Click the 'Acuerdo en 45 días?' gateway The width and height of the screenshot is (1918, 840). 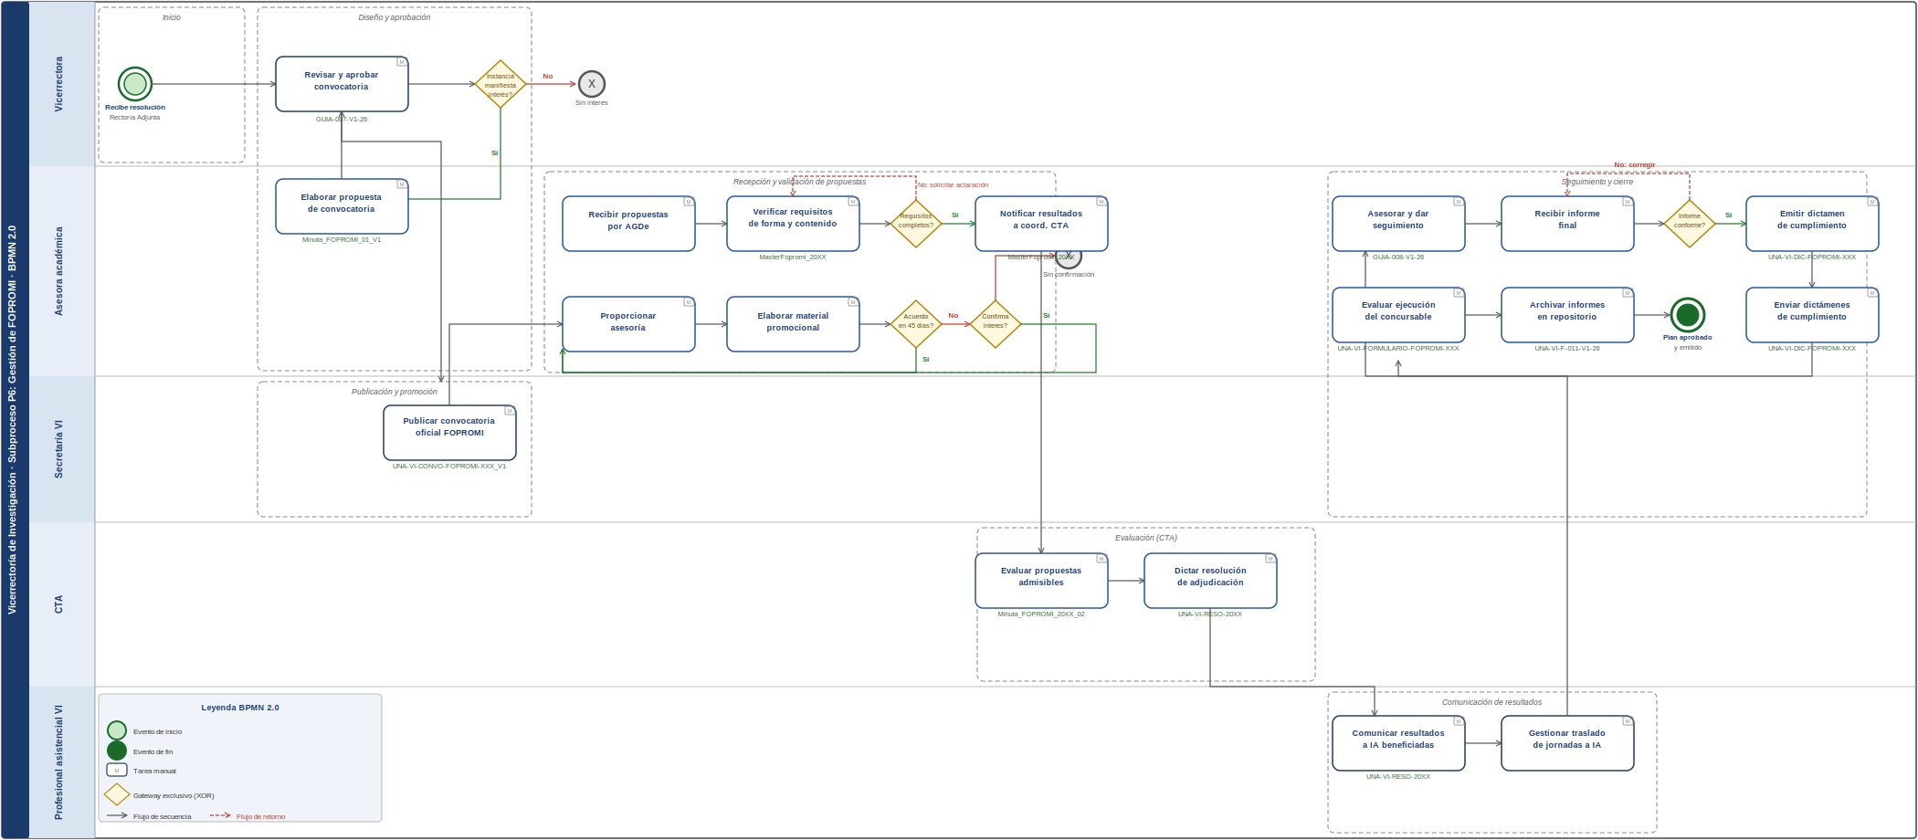(x=916, y=324)
